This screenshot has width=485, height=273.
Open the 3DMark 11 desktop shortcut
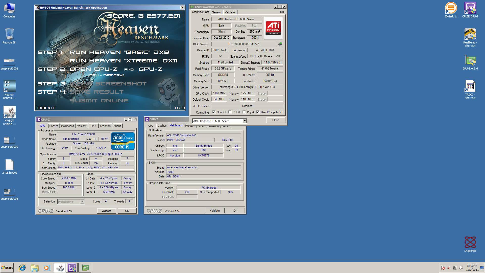tap(451, 10)
